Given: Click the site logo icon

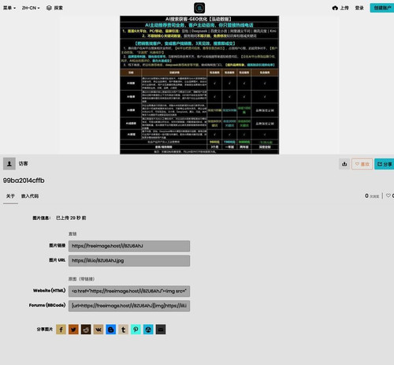Looking at the screenshot, I should point(199,8).
